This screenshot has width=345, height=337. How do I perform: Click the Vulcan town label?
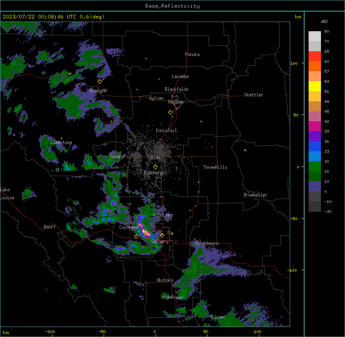(217, 317)
